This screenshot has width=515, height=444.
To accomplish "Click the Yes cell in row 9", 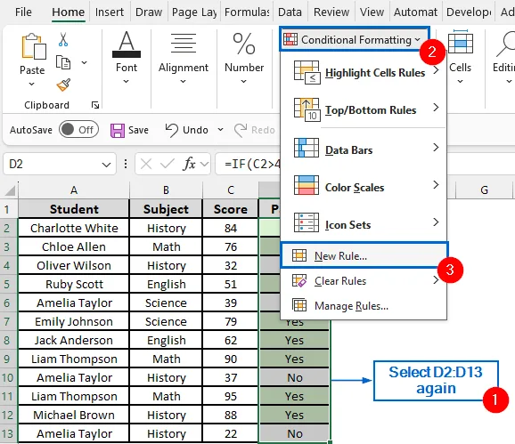I will click(x=294, y=359).
